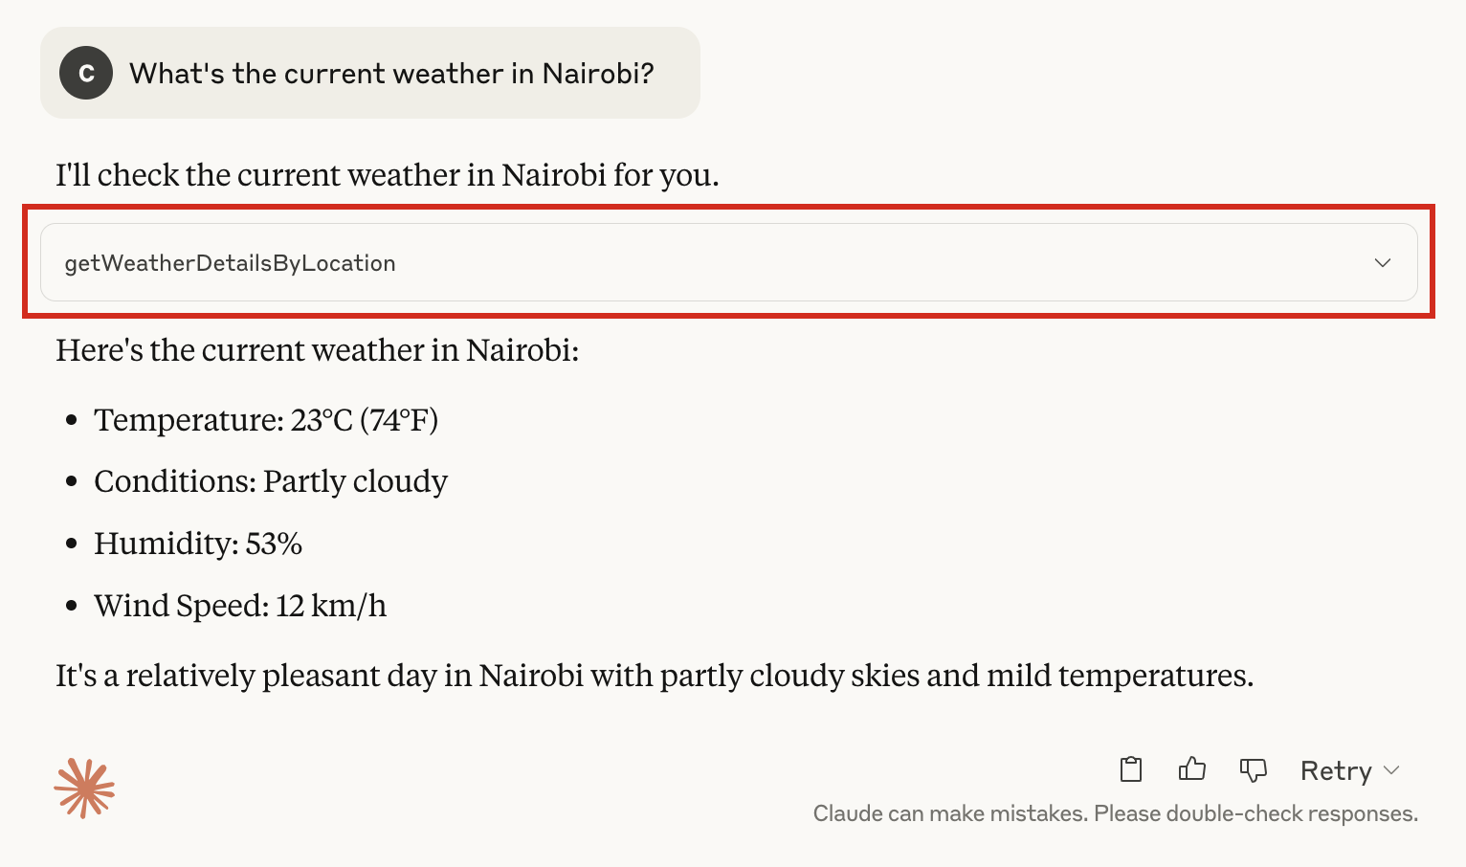Screen dimensions: 1466x867
Task: Click the "Here's the current weather in Nairobi" line
Action: click(x=318, y=350)
